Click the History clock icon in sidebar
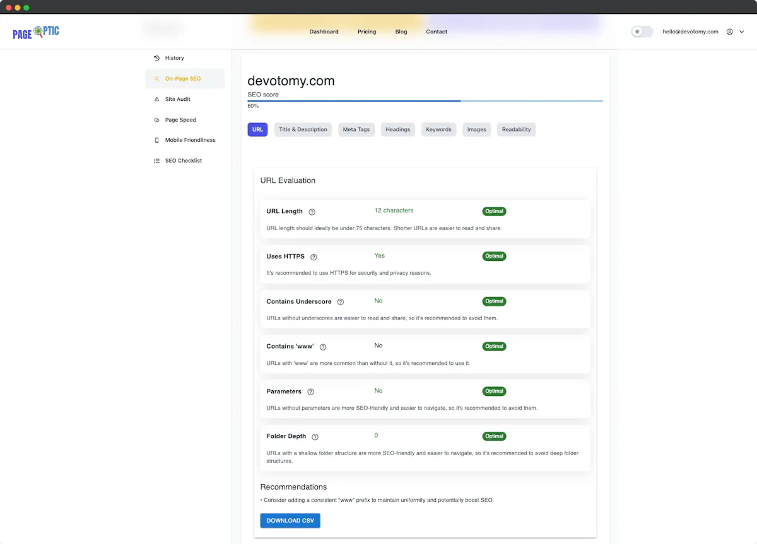This screenshot has height=544, width=757. point(157,58)
